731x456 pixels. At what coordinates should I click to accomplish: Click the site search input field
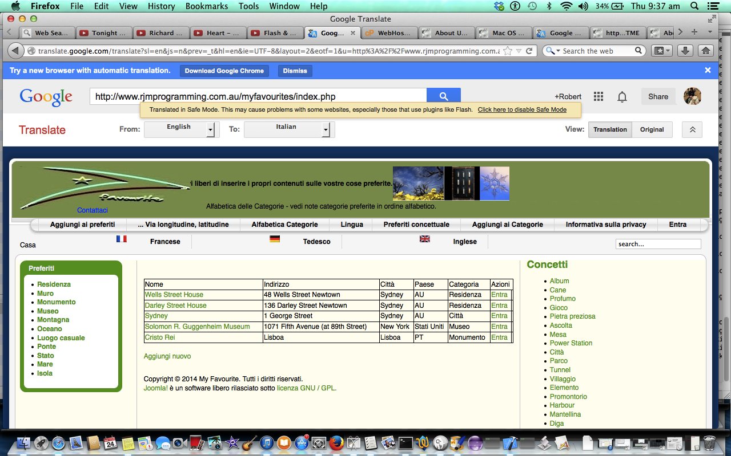(657, 244)
